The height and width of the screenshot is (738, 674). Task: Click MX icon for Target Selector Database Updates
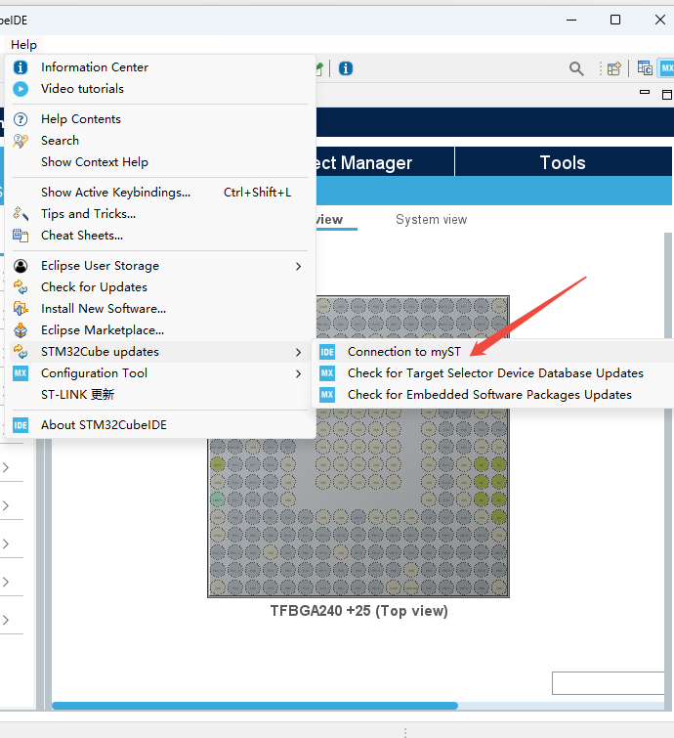(327, 373)
